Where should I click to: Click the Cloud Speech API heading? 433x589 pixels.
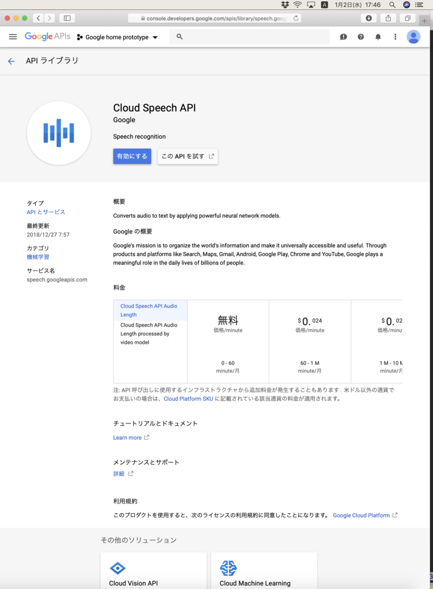[154, 108]
